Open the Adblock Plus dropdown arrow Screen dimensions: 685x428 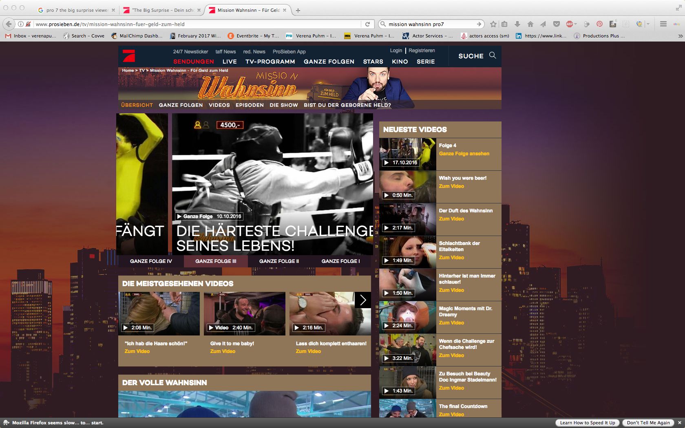575,24
